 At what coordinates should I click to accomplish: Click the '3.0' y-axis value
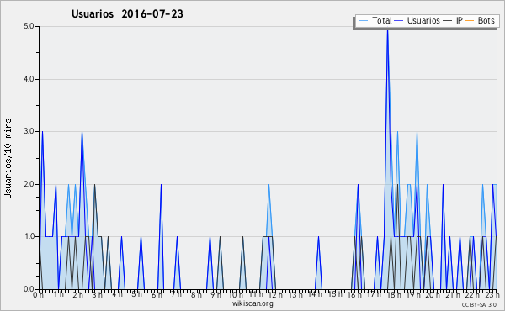pos(29,131)
